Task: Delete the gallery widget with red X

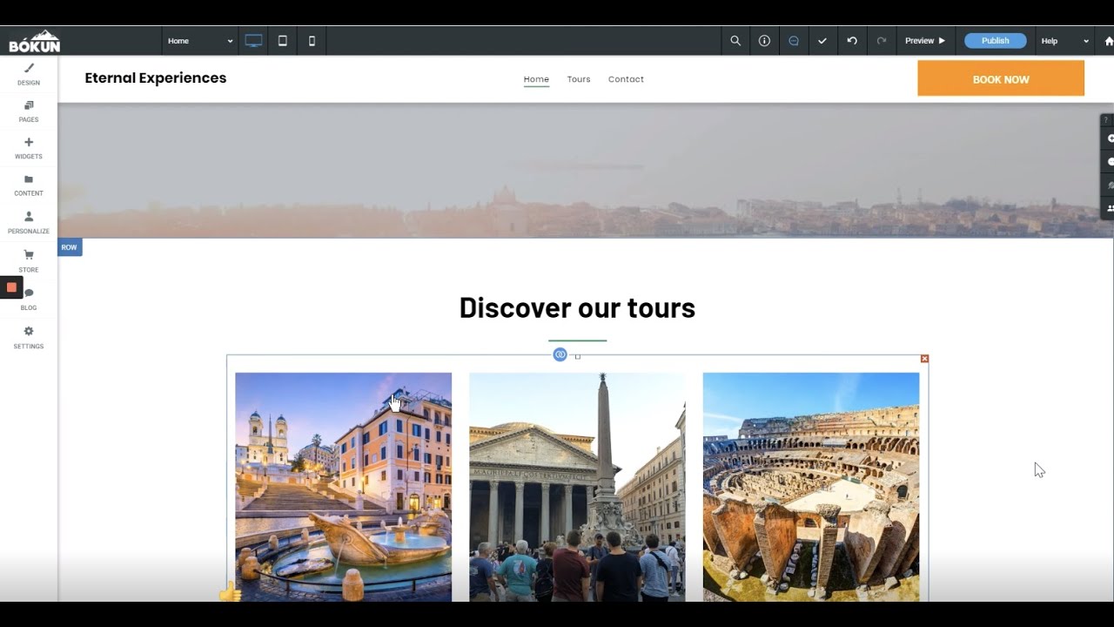Action: click(x=924, y=359)
